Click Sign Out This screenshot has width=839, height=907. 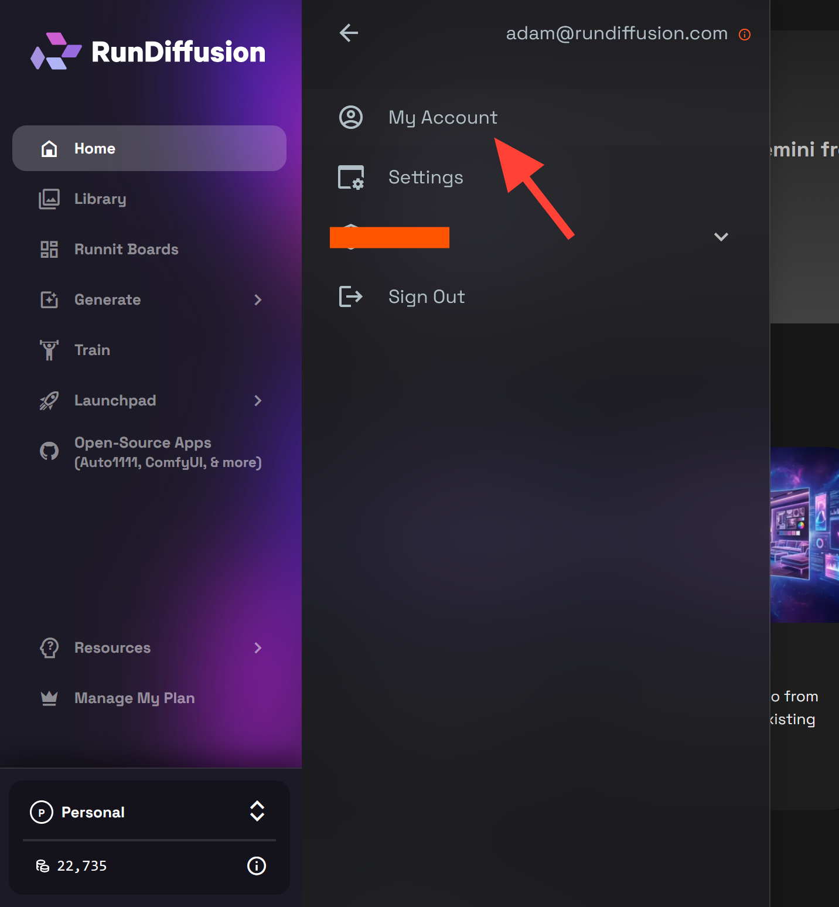click(427, 297)
